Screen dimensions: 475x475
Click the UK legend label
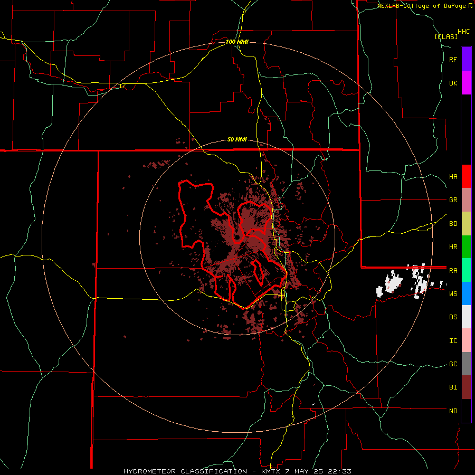[453, 83]
